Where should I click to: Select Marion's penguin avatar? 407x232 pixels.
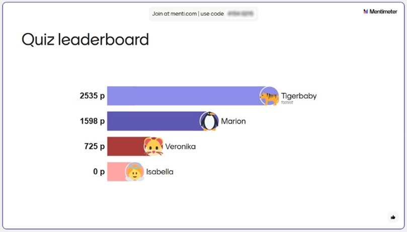pyautogui.click(x=209, y=121)
